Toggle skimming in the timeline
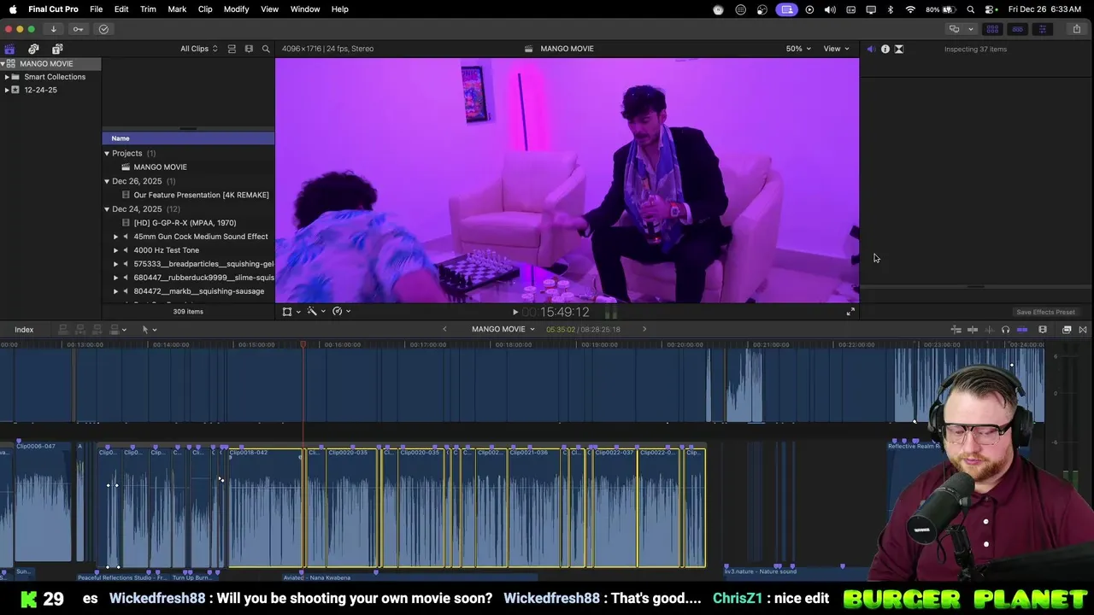The height and width of the screenshot is (615, 1094). [x=973, y=330]
